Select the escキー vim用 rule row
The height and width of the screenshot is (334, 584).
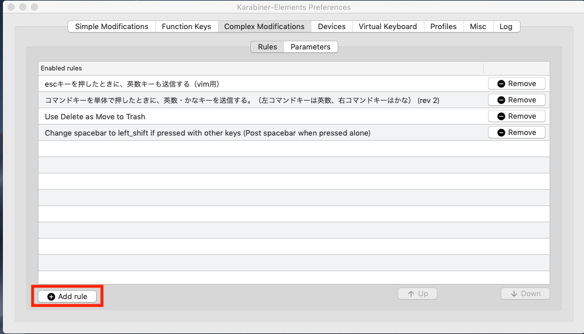click(x=294, y=84)
